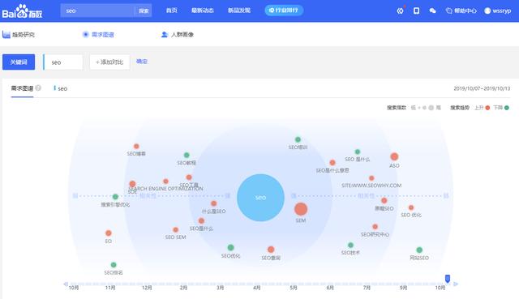The image size is (519, 299).
Task: Click the green 下降 trend legend dot
Action: [506, 108]
